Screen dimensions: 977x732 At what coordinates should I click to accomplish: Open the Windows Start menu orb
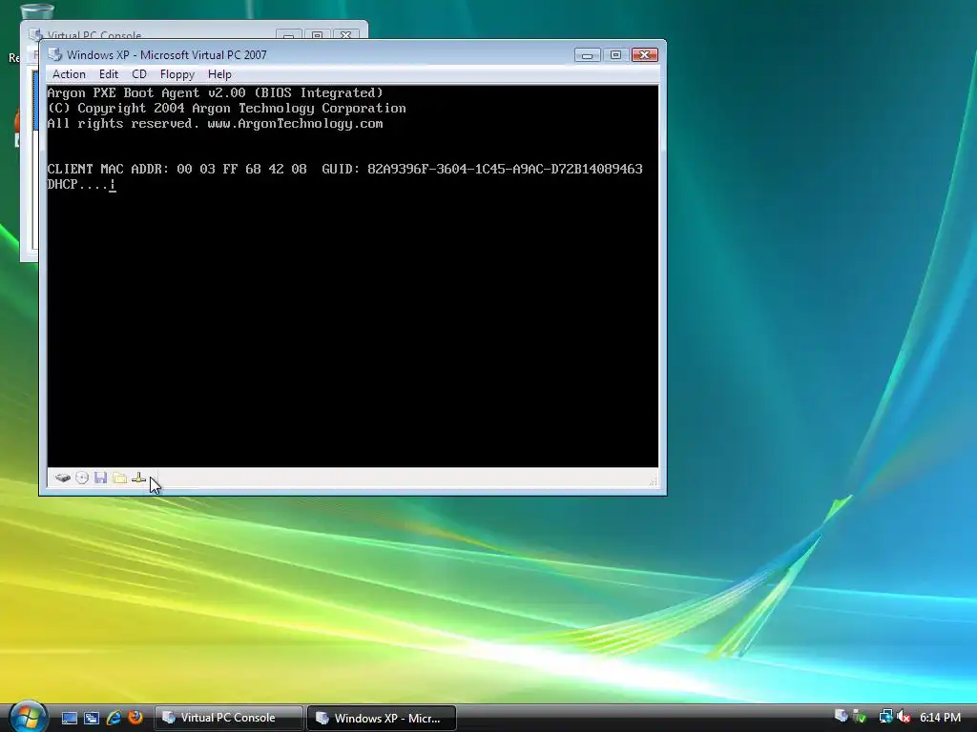tap(28, 717)
